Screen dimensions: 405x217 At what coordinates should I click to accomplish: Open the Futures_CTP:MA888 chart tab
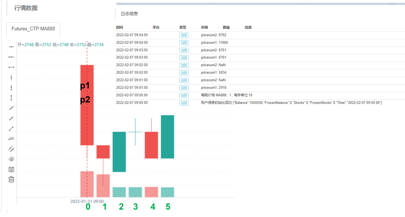[33, 29]
